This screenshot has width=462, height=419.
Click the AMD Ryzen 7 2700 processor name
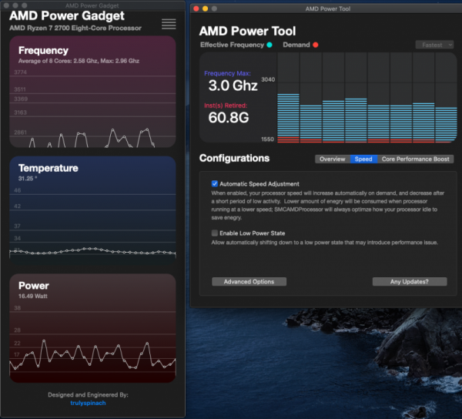pyautogui.click(x=75, y=28)
